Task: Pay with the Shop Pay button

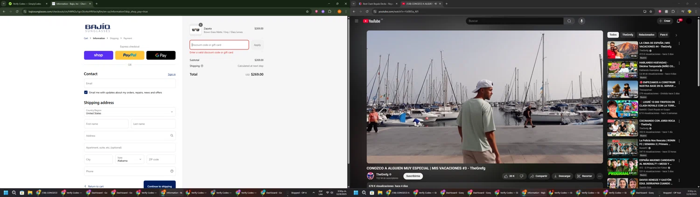Action: click(x=98, y=55)
